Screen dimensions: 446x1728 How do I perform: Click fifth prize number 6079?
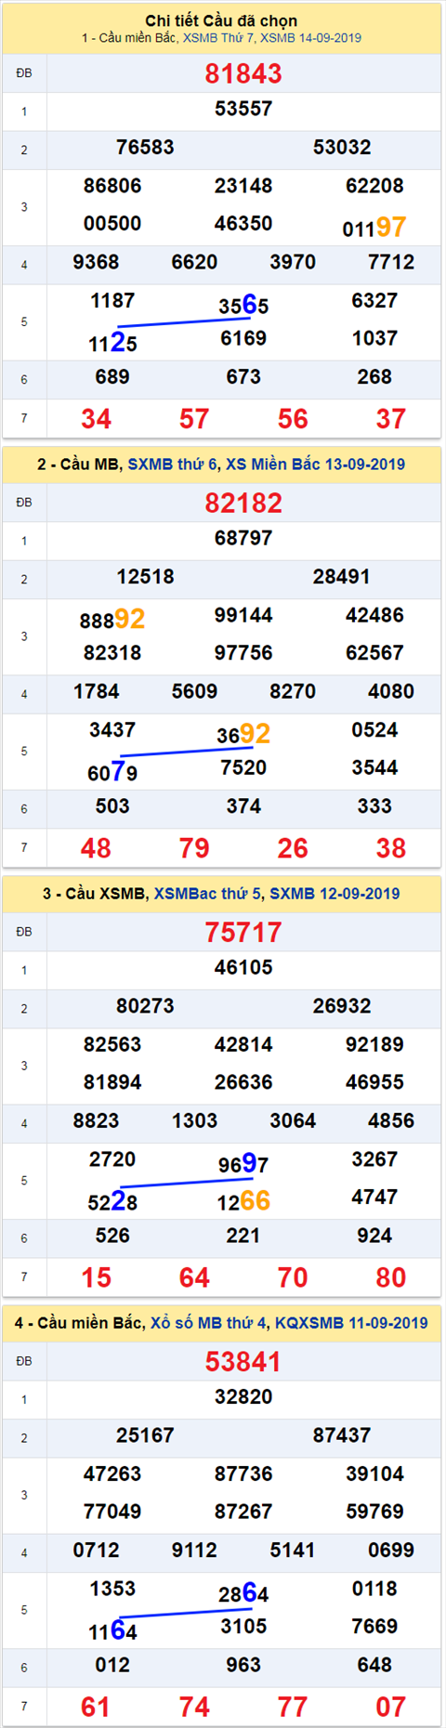point(112,772)
